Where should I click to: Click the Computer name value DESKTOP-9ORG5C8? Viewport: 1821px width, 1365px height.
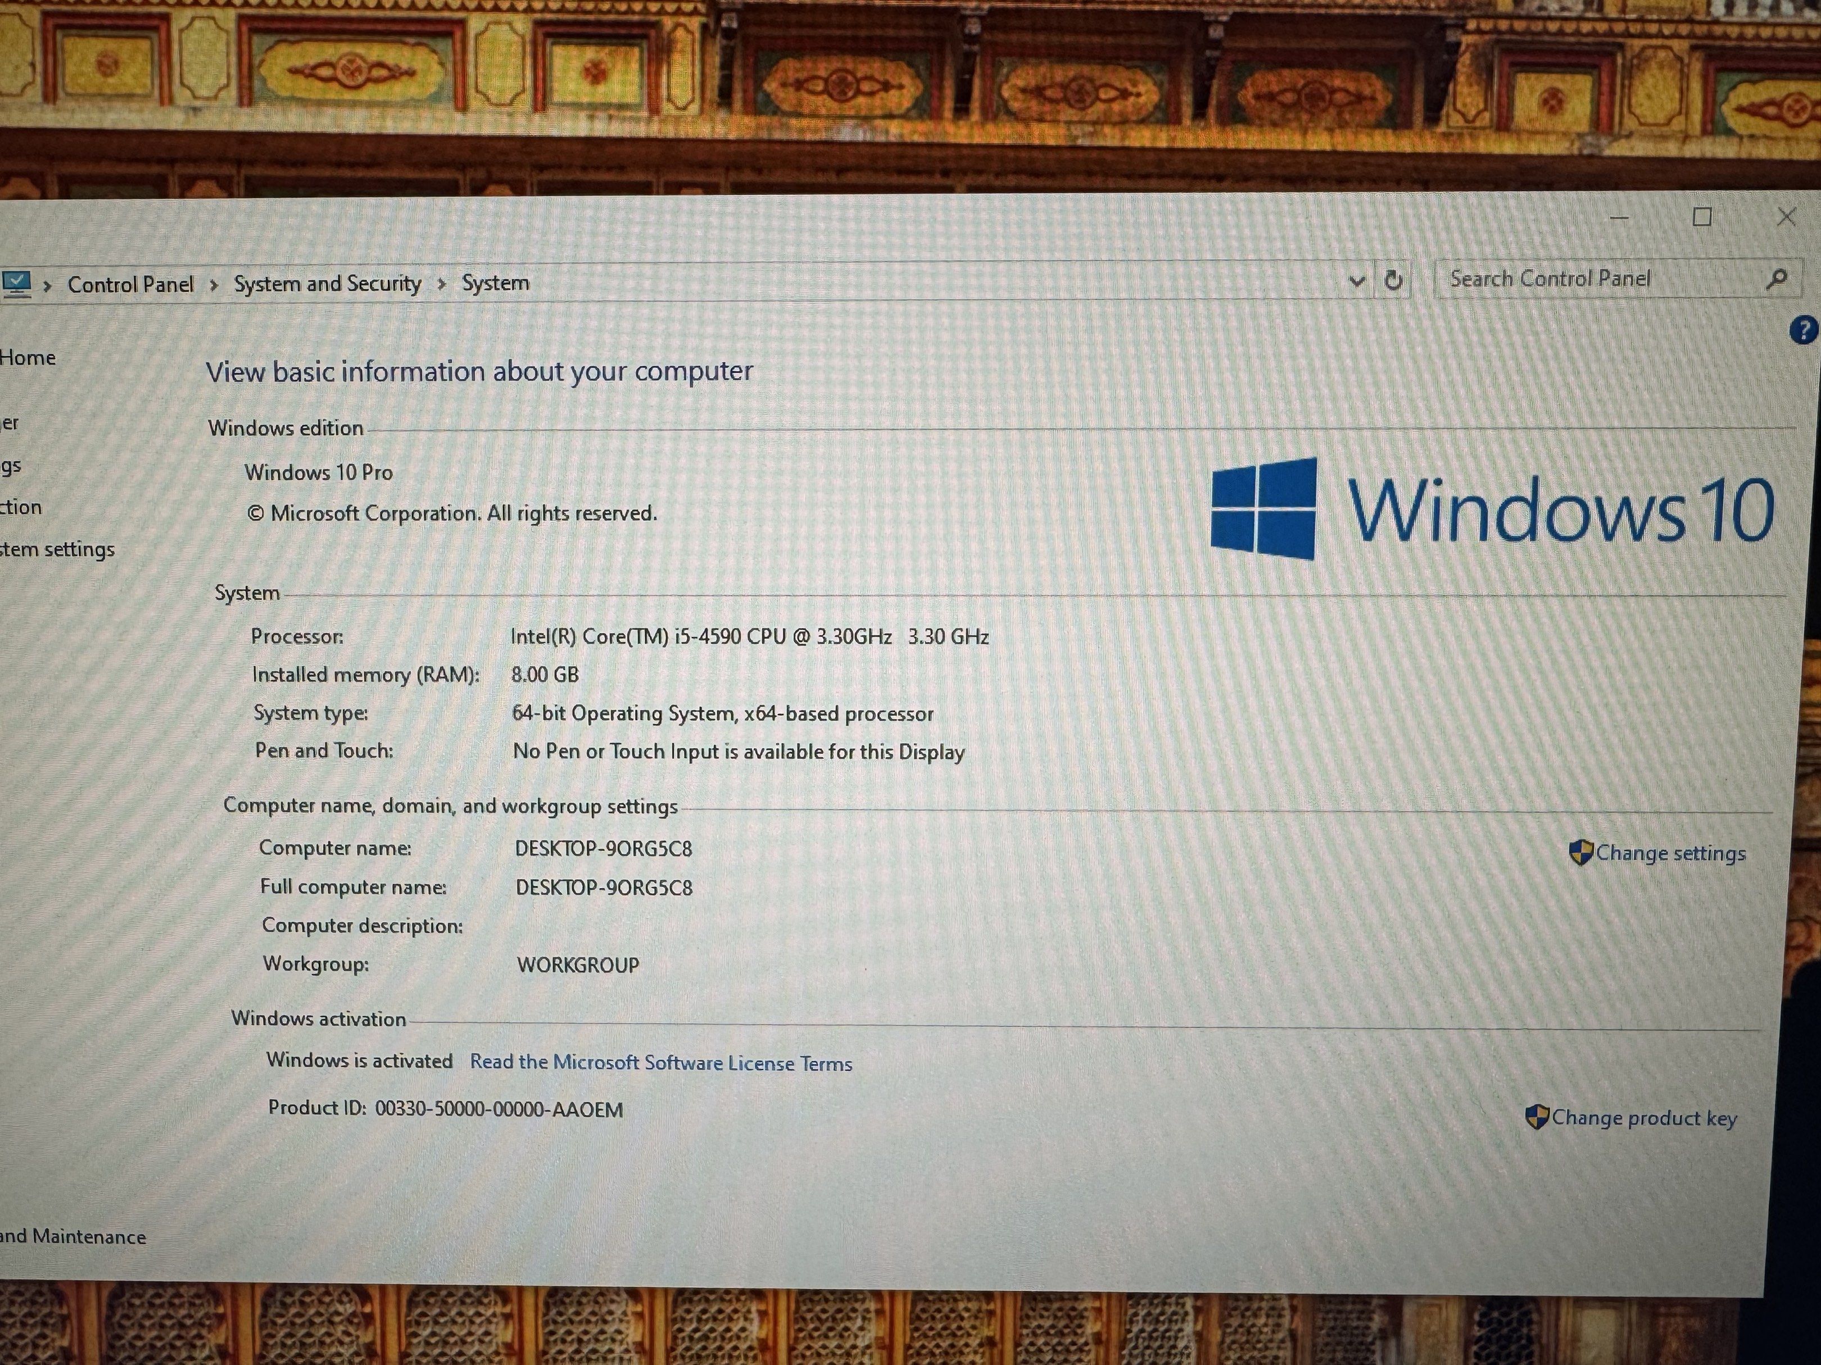604,848
